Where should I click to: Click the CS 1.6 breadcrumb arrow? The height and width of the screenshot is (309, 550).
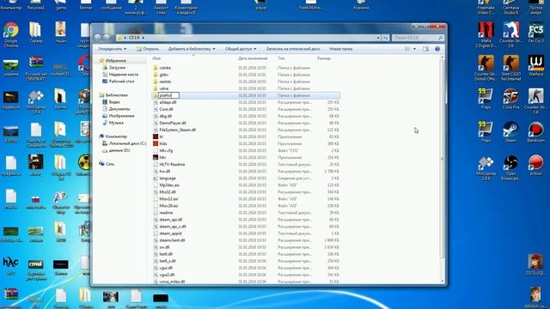tap(144, 38)
